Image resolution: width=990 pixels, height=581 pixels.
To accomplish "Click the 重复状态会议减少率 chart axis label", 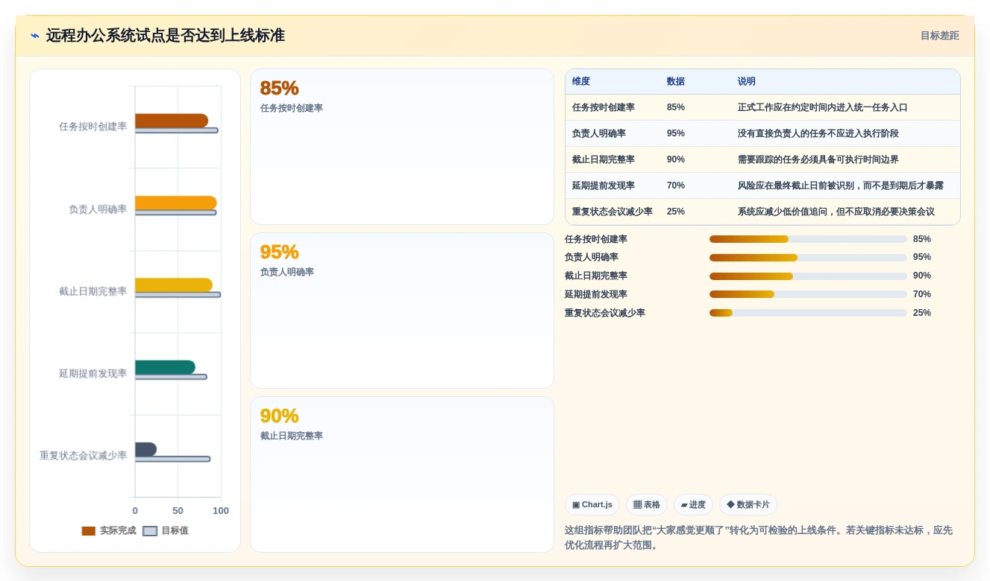I will (x=83, y=455).
